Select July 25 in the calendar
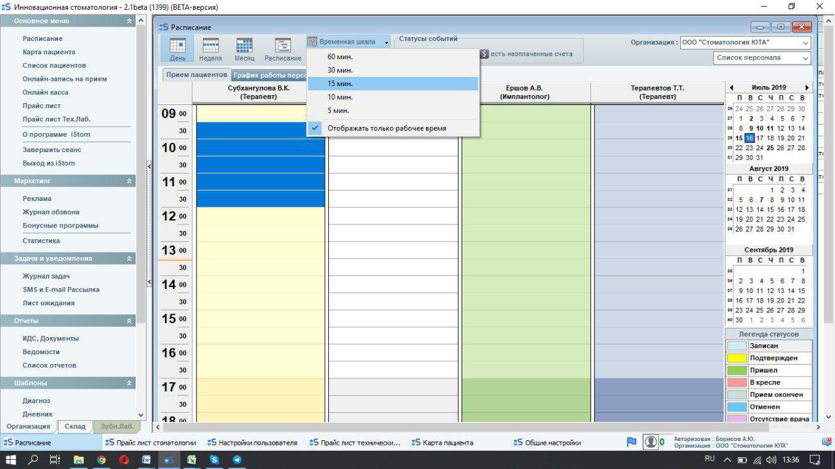 coord(770,148)
